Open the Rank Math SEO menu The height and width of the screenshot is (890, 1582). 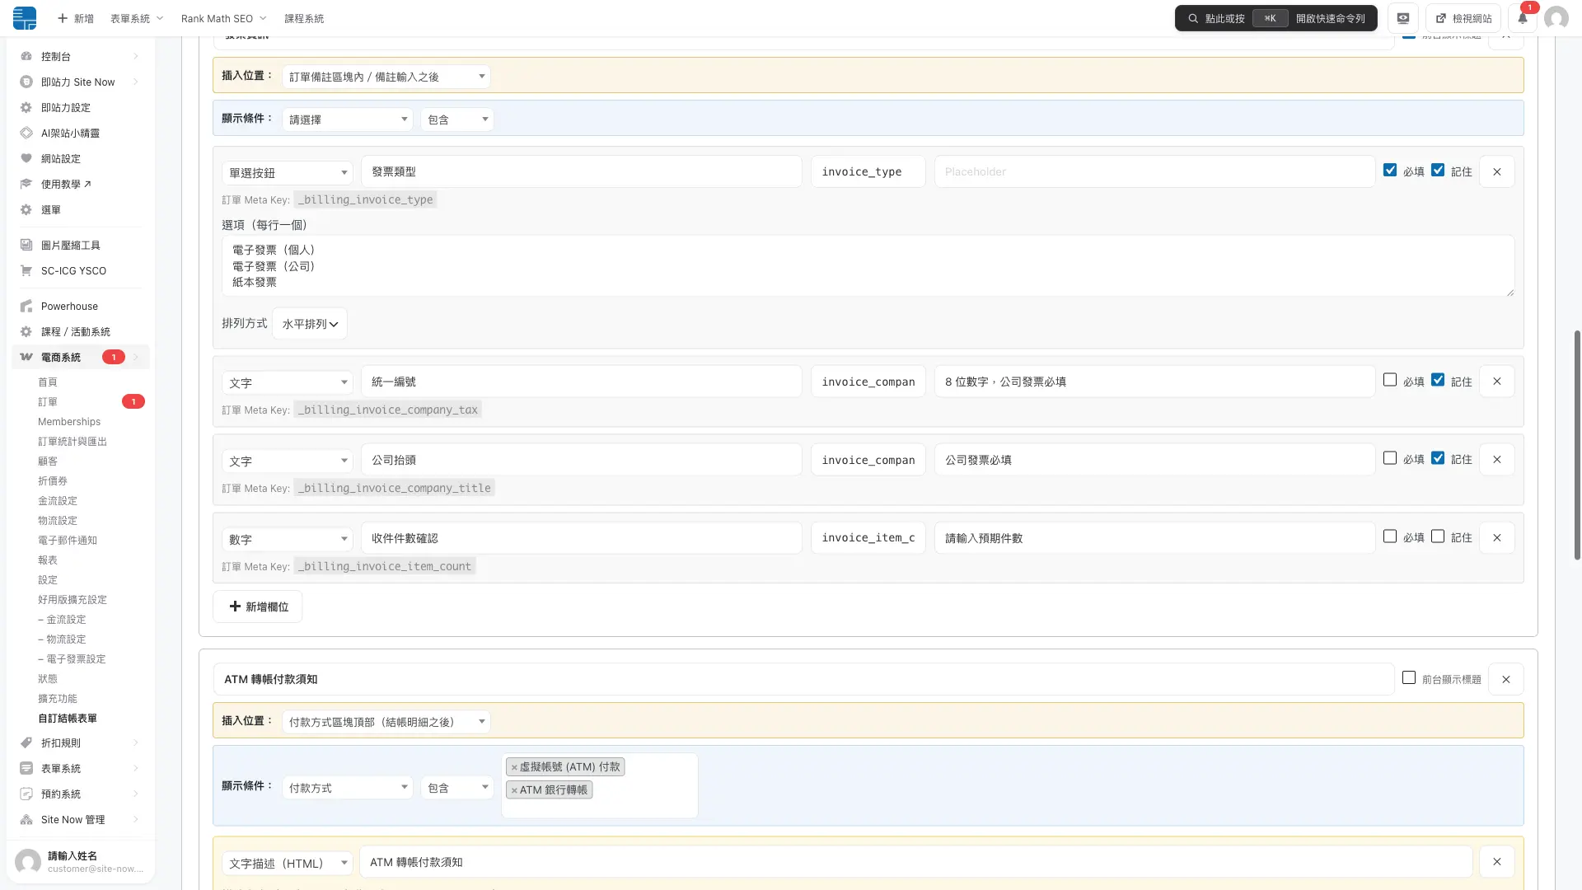(x=224, y=18)
